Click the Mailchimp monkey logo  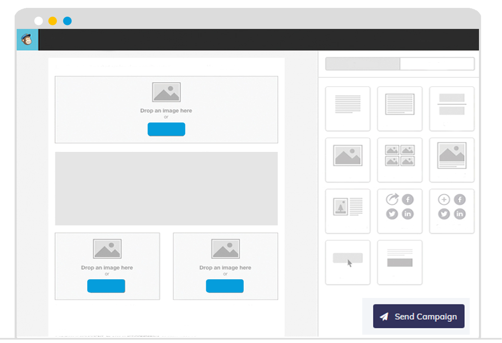tap(27, 40)
